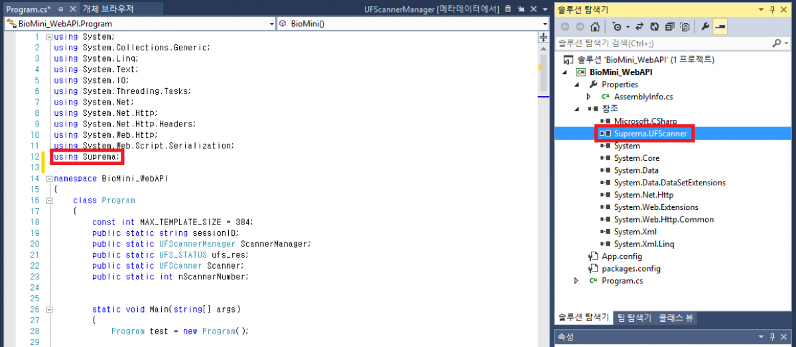Toggle Show All Files in Solution Explorer

click(x=683, y=26)
